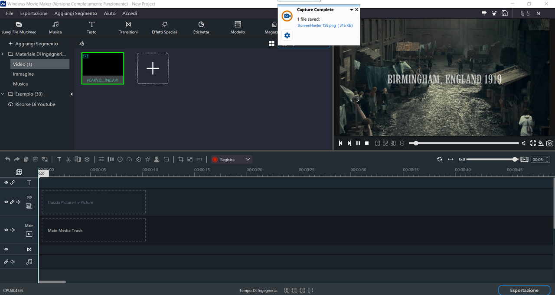Toggle visibility eye of the Main track
555x295 pixels.
(6, 230)
